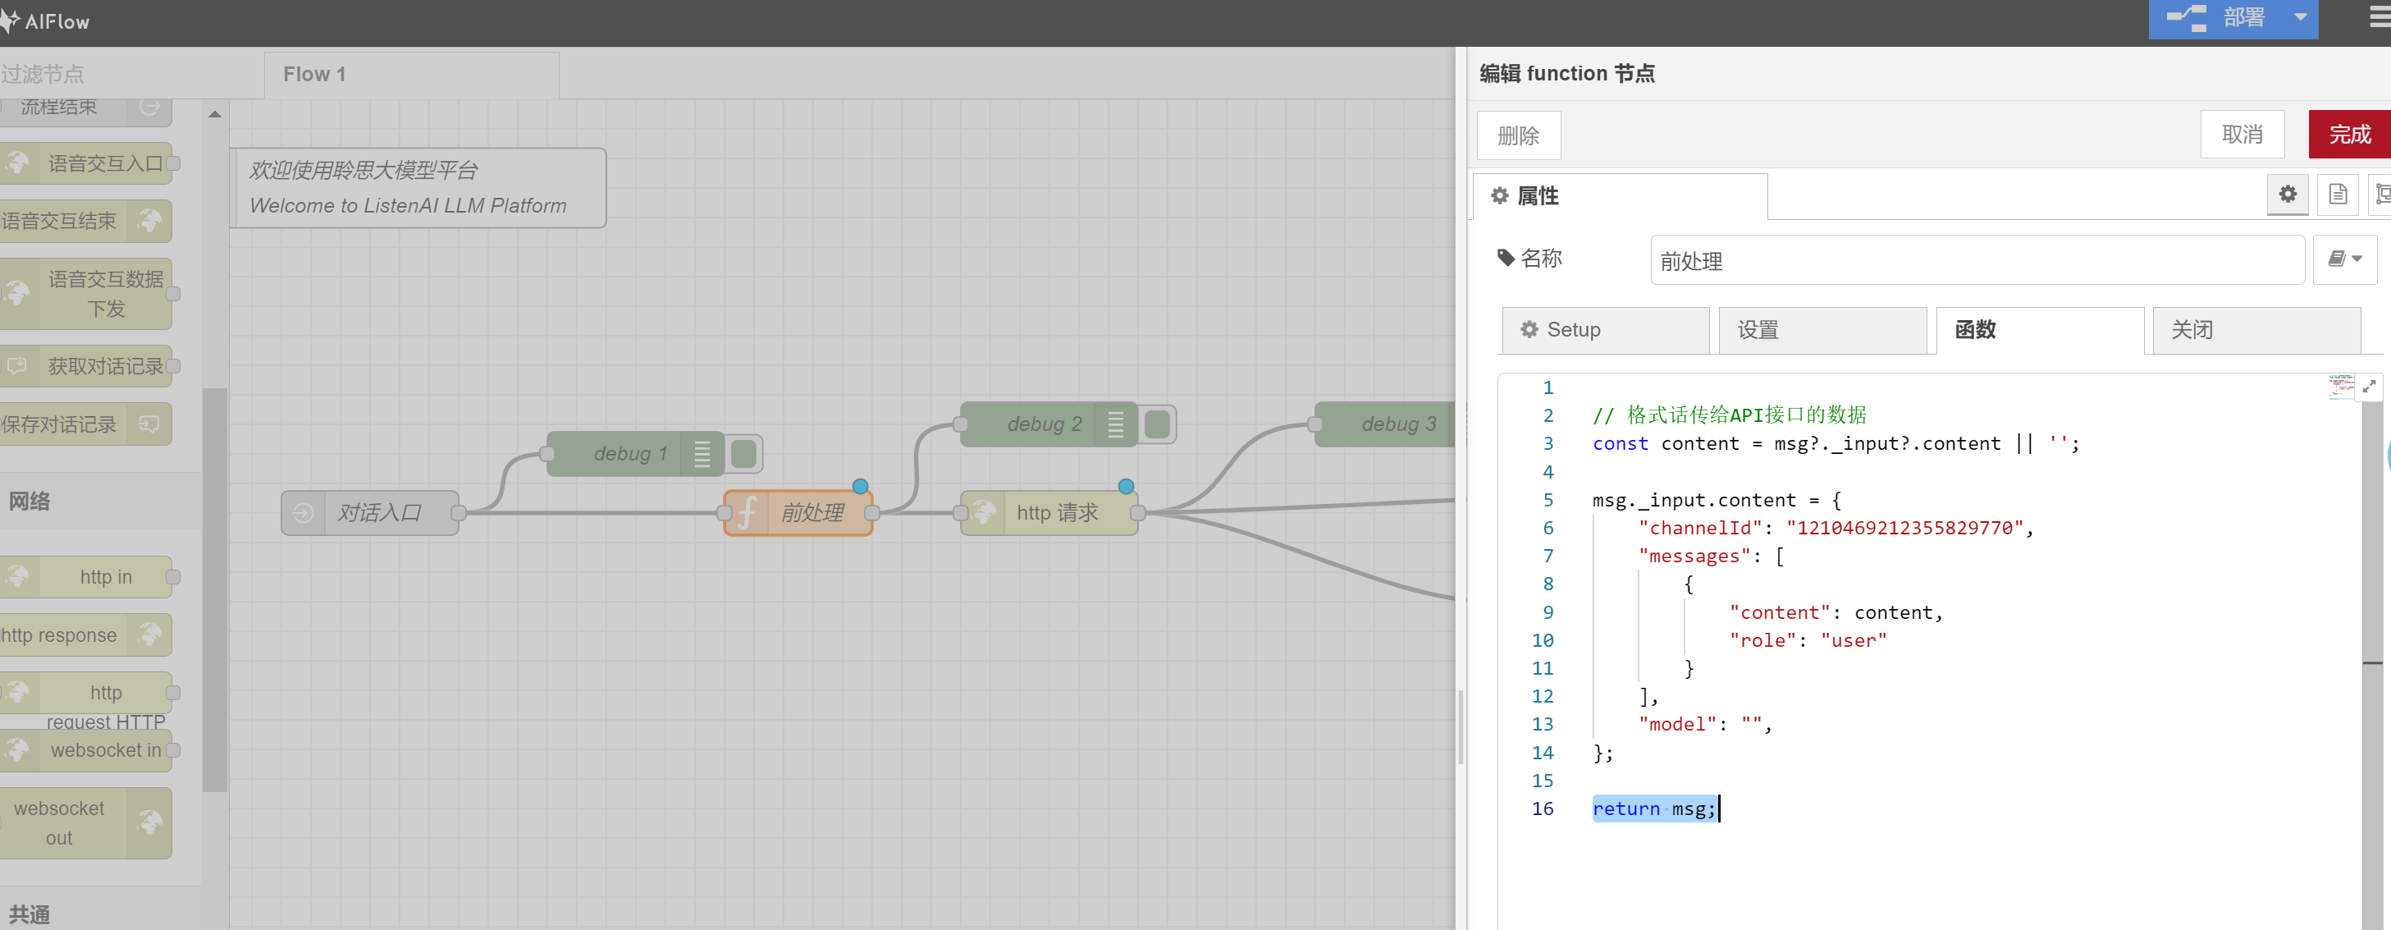Open the name field icon dropdown
This screenshot has height=930, width=2391.
click(x=2344, y=259)
